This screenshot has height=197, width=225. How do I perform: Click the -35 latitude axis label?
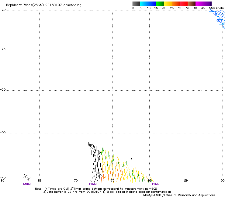pyautogui.click(x=3, y=132)
